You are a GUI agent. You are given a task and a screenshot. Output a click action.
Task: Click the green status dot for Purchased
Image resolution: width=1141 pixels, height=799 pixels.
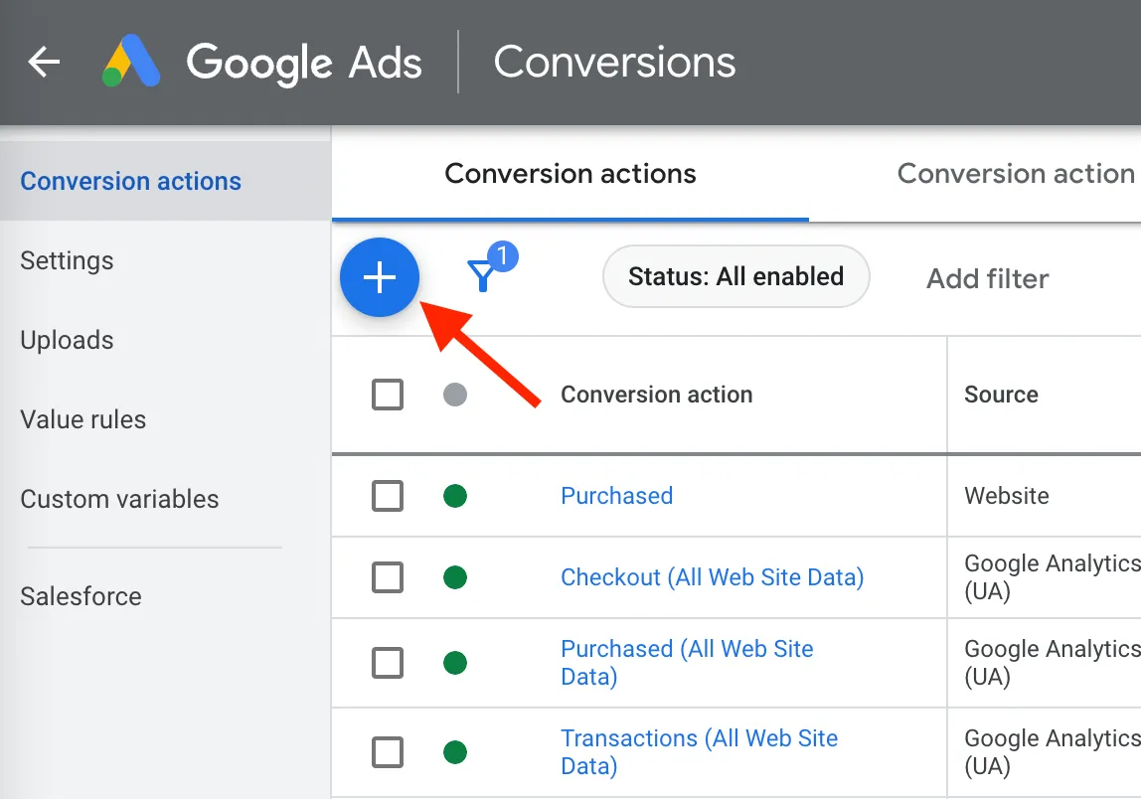point(455,496)
